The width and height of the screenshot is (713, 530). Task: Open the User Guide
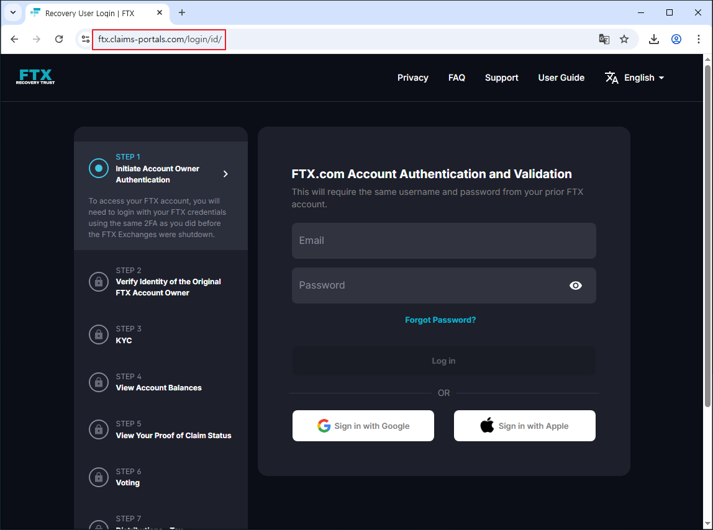pos(561,78)
